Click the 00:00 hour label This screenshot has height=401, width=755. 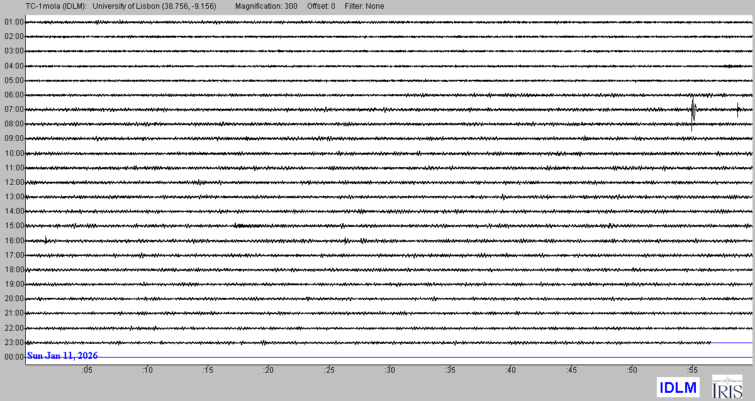point(14,357)
